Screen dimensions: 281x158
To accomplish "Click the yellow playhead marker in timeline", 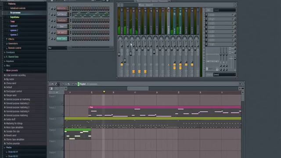I will [104, 92].
